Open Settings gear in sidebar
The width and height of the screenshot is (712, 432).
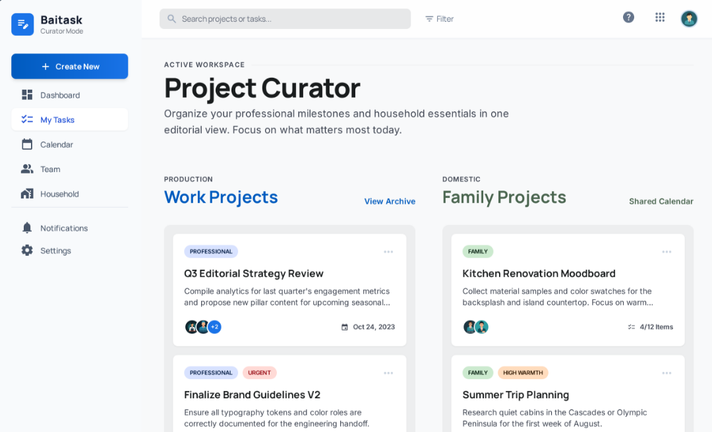27,251
